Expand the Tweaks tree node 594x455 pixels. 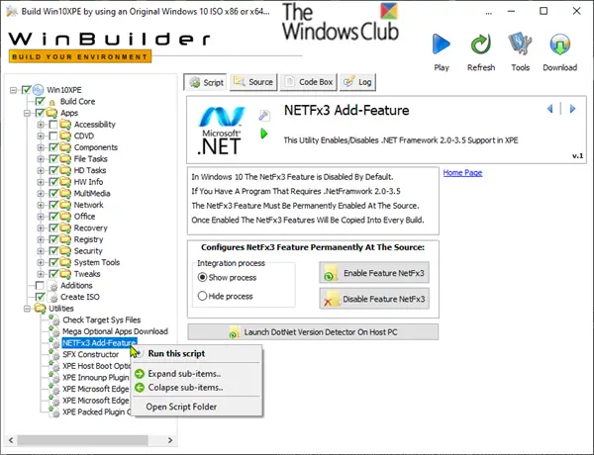[x=41, y=274]
